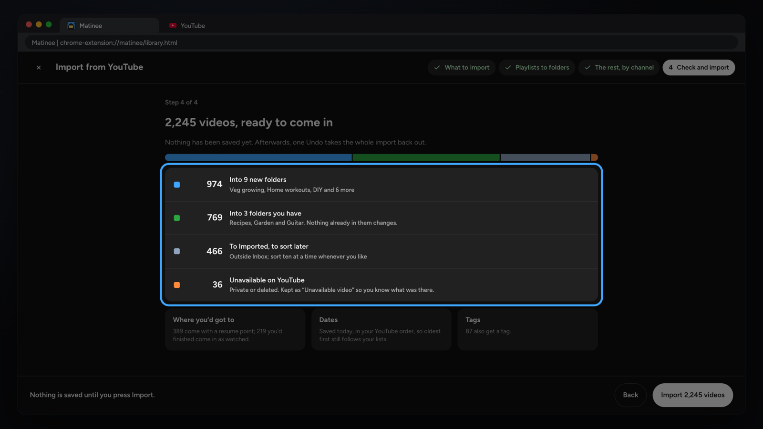Click the Back button
Image resolution: width=763 pixels, height=429 pixels.
point(630,395)
